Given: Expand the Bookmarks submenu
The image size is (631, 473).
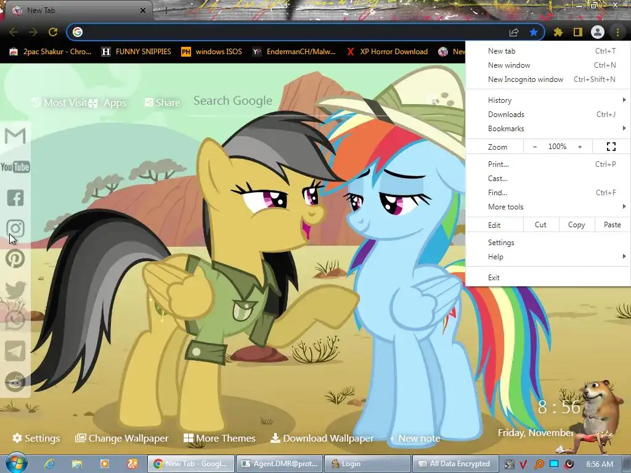Looking at the screenshot, I should (548, 129).
